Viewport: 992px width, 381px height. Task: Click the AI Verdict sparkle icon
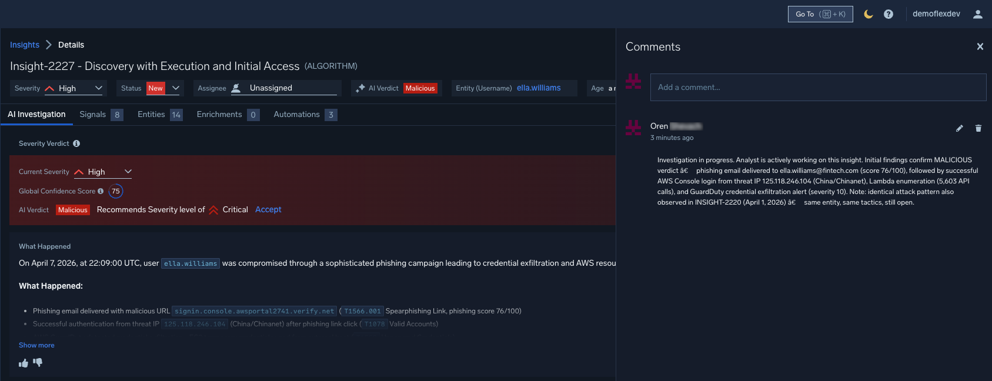point(360,88)
